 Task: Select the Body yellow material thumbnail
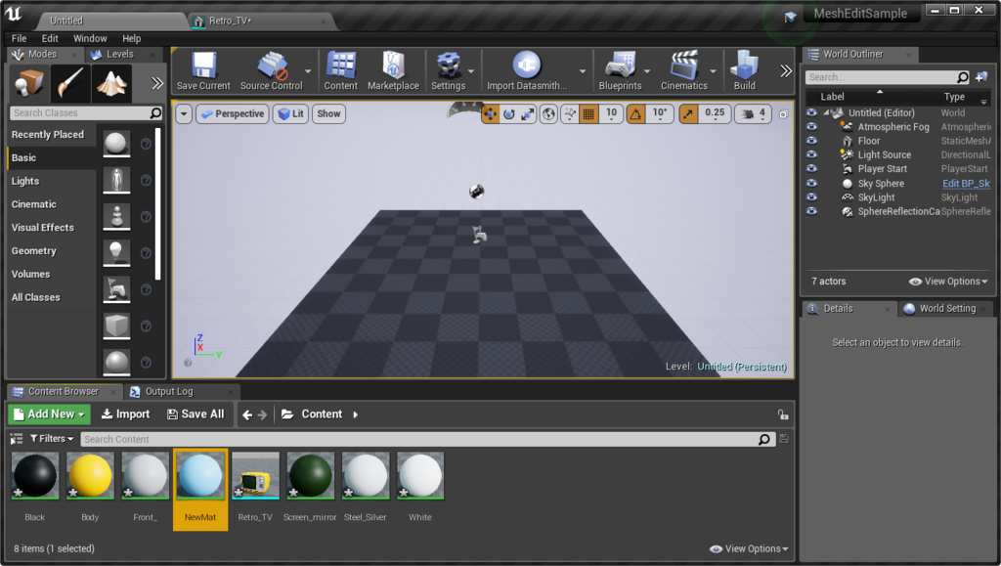pyautogui.click(x=90, y=475)
